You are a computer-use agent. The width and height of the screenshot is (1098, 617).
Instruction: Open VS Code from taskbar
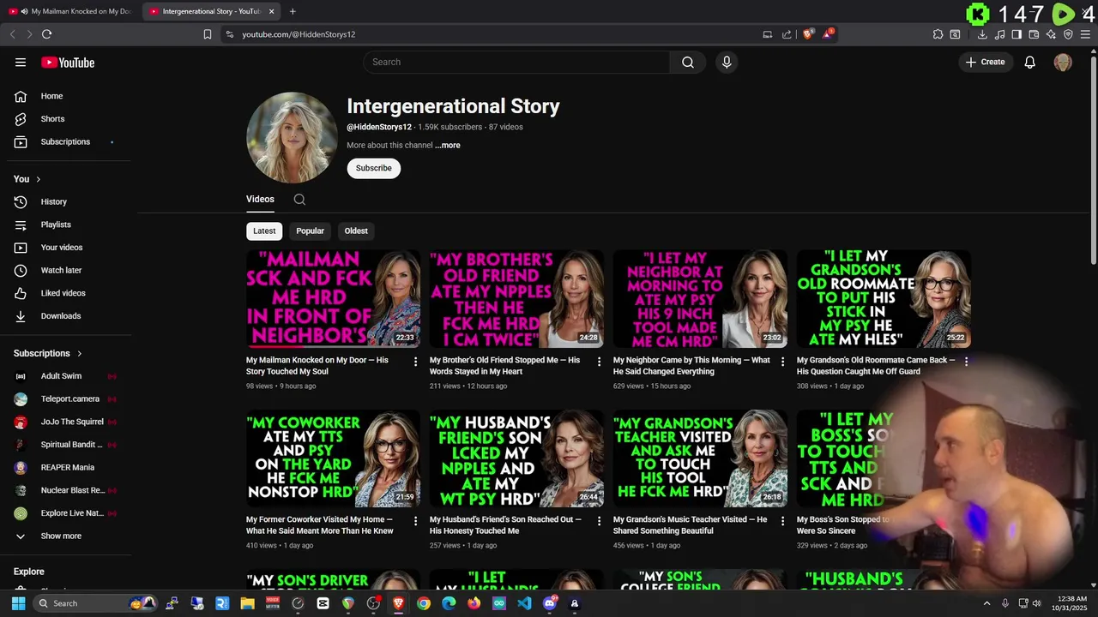coord(524,603)
